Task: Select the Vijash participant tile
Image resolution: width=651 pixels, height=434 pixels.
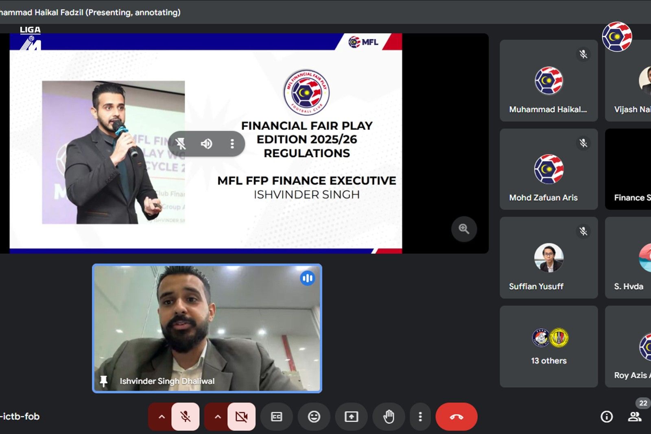Action: coord(628,81)
